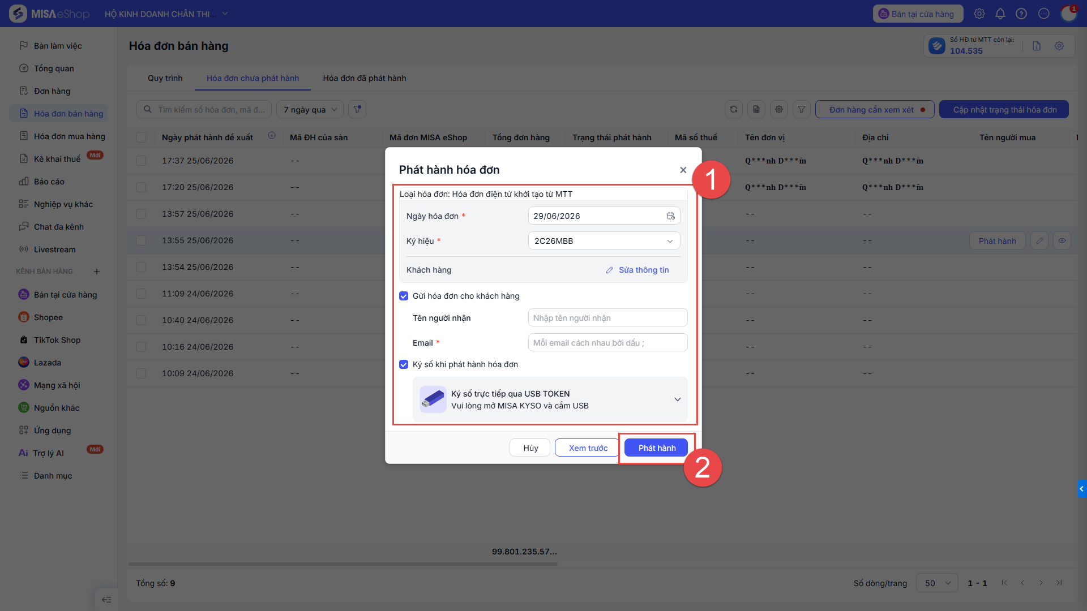Go to the first page
This screenshot has height=611, width=1087.
1004,583
